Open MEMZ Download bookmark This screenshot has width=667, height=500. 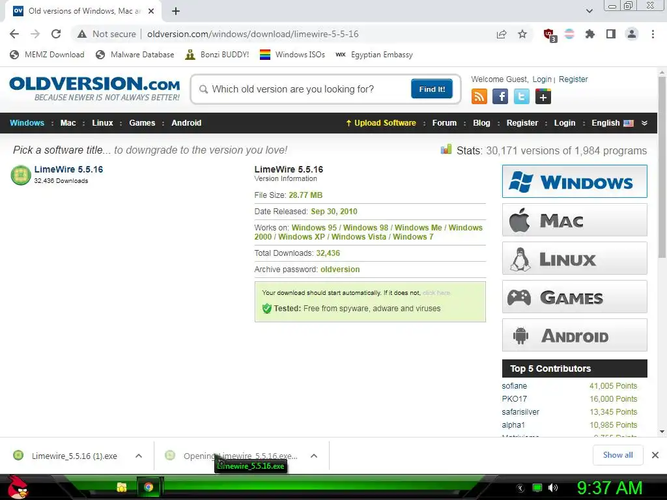coord(47,55)
